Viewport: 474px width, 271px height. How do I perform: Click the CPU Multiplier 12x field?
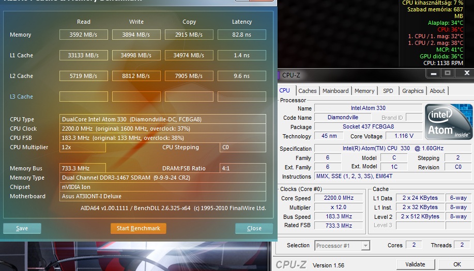point(83,147)
